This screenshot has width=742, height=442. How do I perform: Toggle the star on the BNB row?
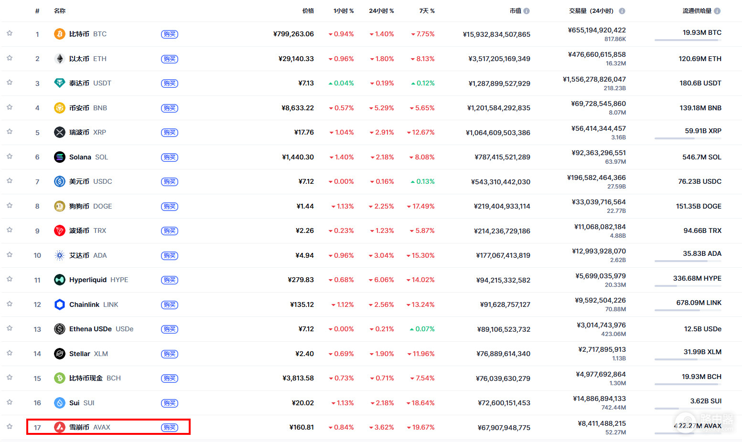10,107
